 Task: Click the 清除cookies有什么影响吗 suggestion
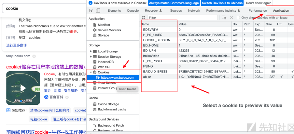pos(50,110)
